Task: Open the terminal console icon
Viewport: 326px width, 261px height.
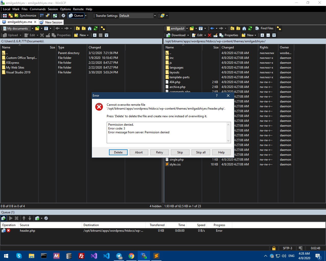Action: point(42,16)
